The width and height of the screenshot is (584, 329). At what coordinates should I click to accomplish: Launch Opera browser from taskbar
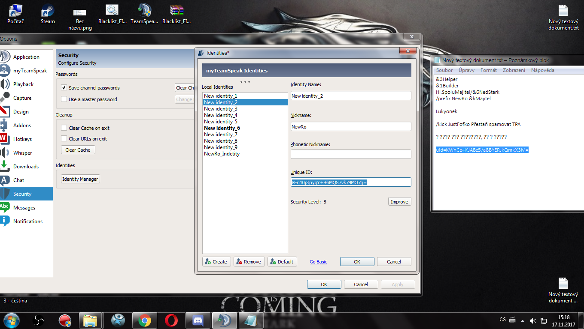pyautogui.click(x=171, y=320)
